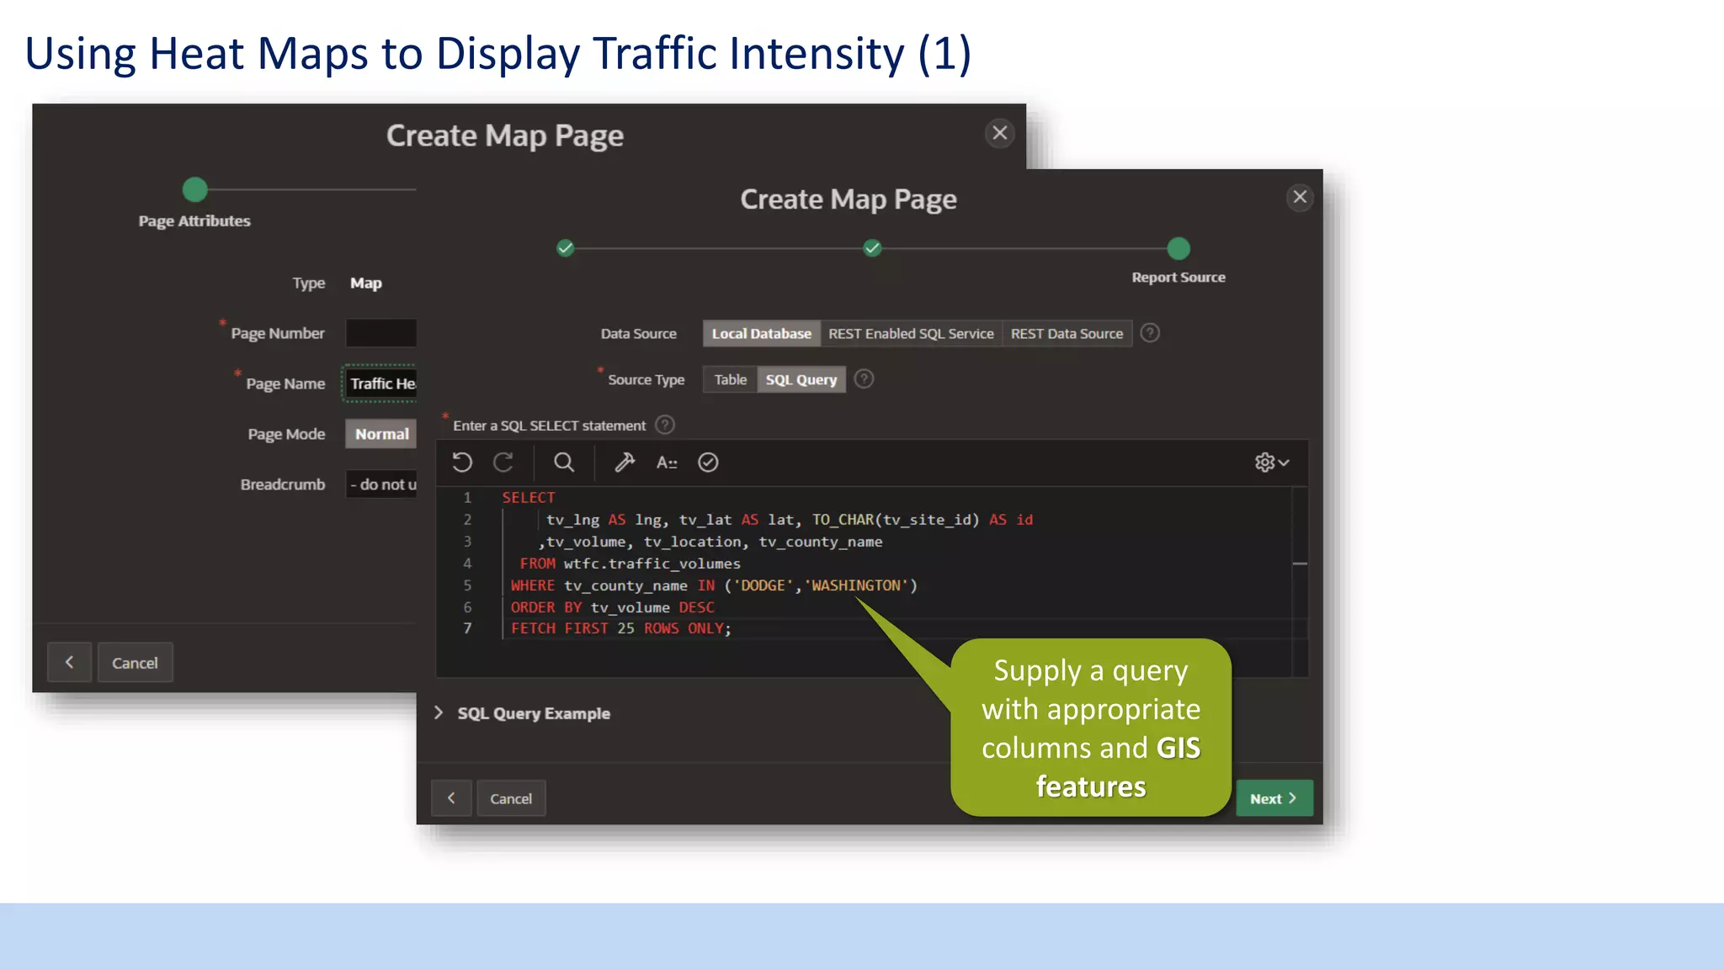Select Local Database data source
Screen dimensions: 1724x969
[762, 334]
